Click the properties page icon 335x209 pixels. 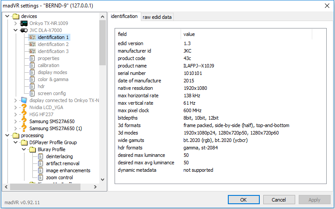tap(32, 58)
